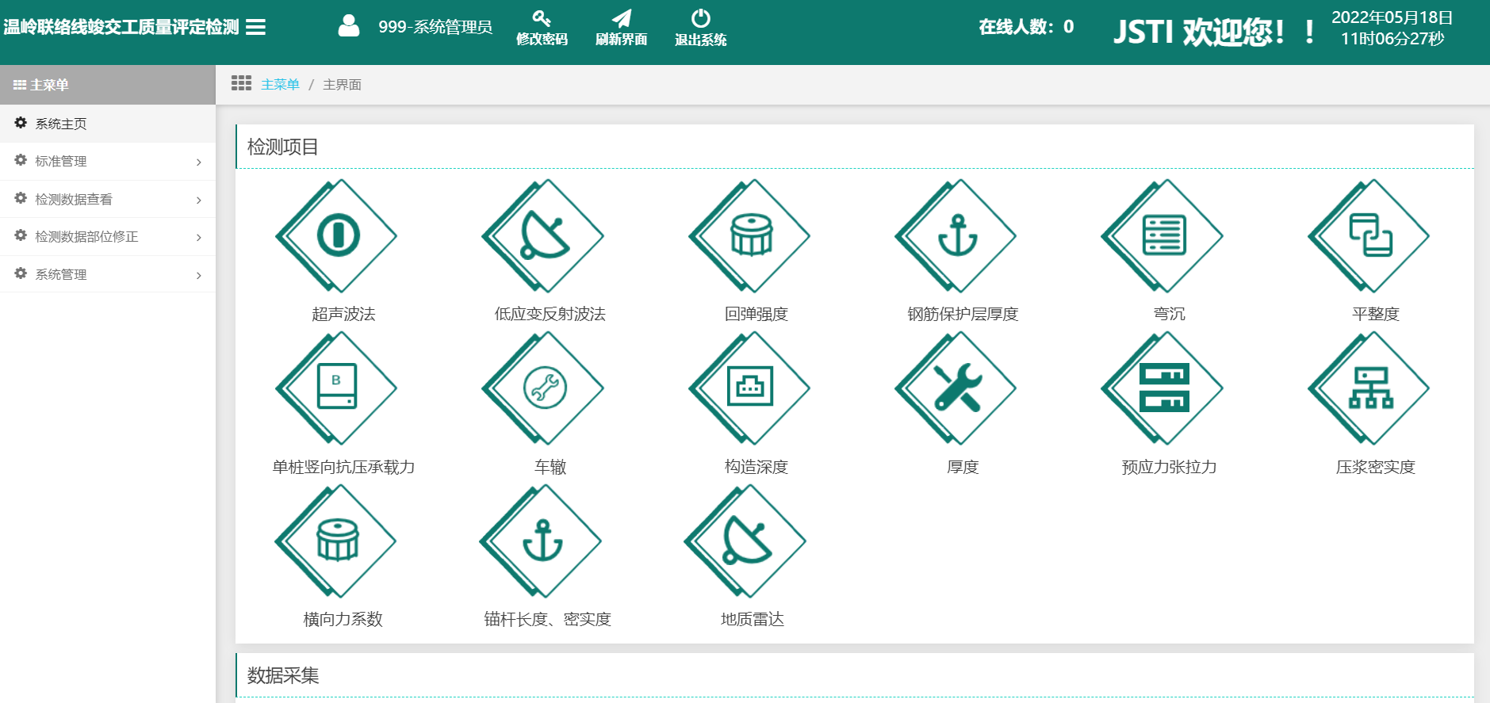Toggle the hamburger menu beside the title
1490x703 pixels.
point(255,28)
